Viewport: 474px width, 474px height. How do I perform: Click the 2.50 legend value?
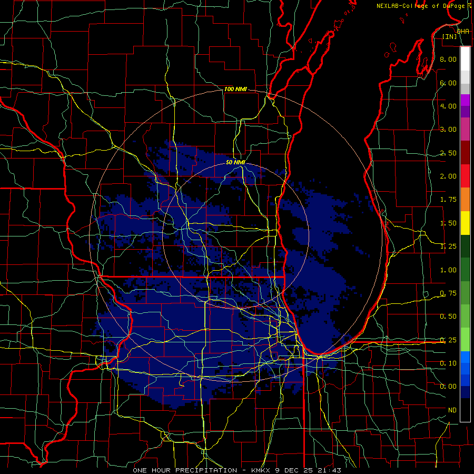pos(448,153)
